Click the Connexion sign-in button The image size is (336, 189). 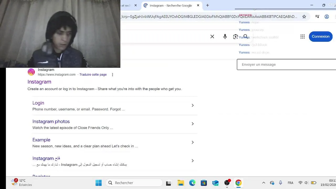point(321,36)
